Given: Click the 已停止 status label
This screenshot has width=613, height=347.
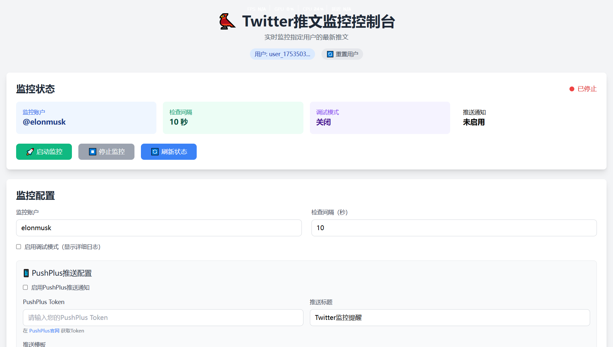Looking at the screenshot, I should click(x=587, y=89).
